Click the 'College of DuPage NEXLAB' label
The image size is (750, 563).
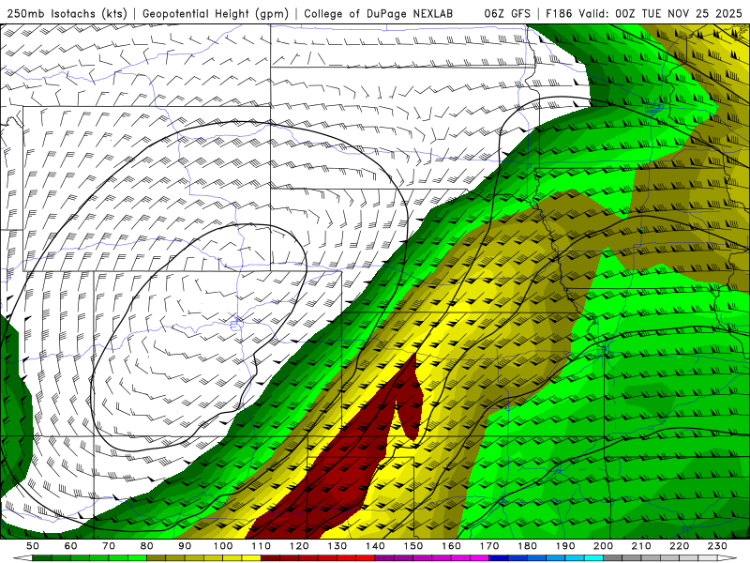coord(378,13)
